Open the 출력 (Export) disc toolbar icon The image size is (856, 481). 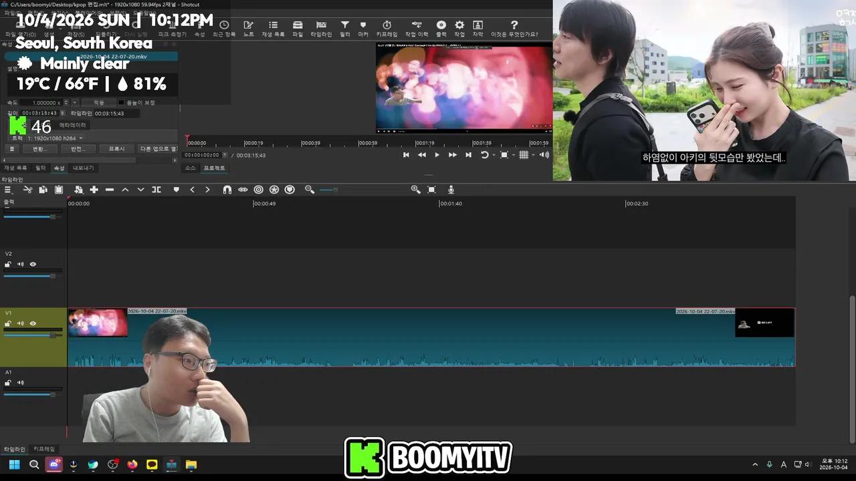tap(441, 28)
